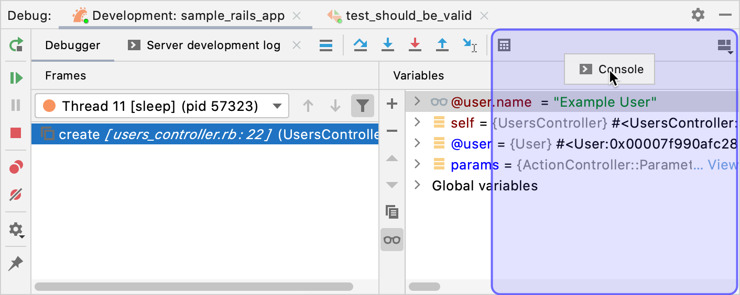This screenshot has width=740, height=295.
Task: Move the watch up
Action: 392,158
